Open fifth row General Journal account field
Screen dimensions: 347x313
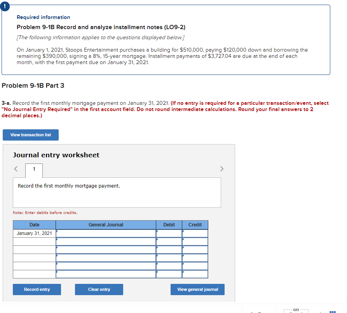pyautogui.click(x=106, y=266)
